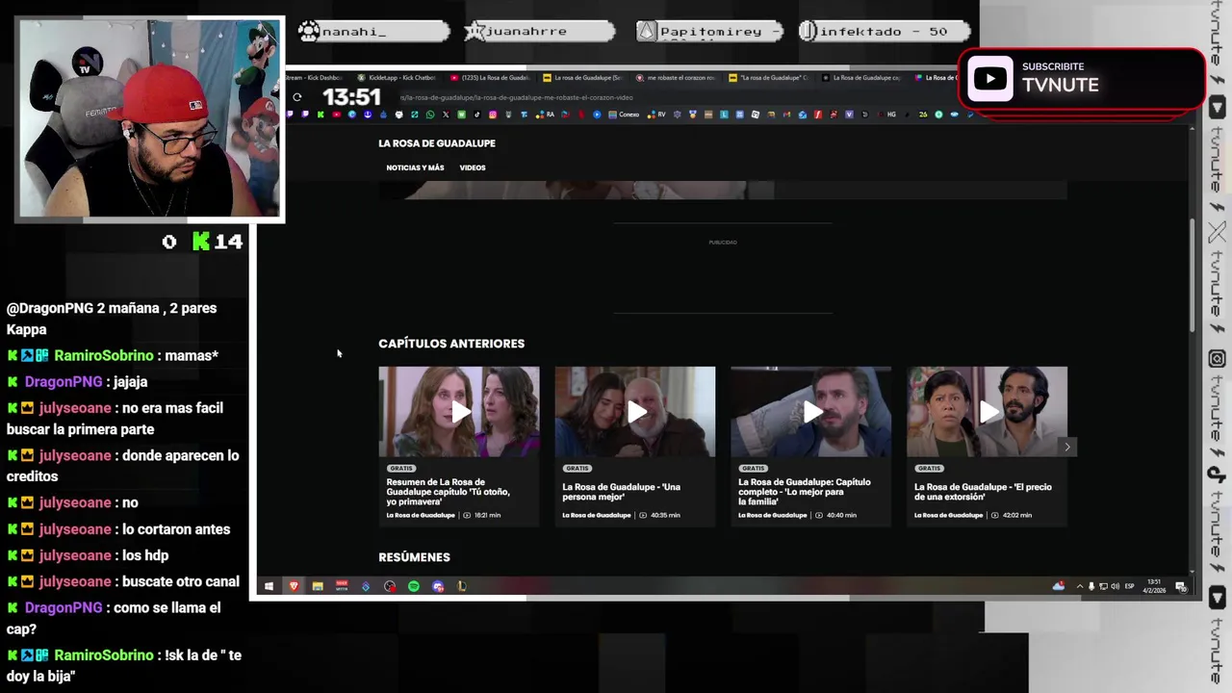The image size is (1232, 693).
Task: Click the LA ROSA DE GUADALUPE page heading link
Action: 437,143
